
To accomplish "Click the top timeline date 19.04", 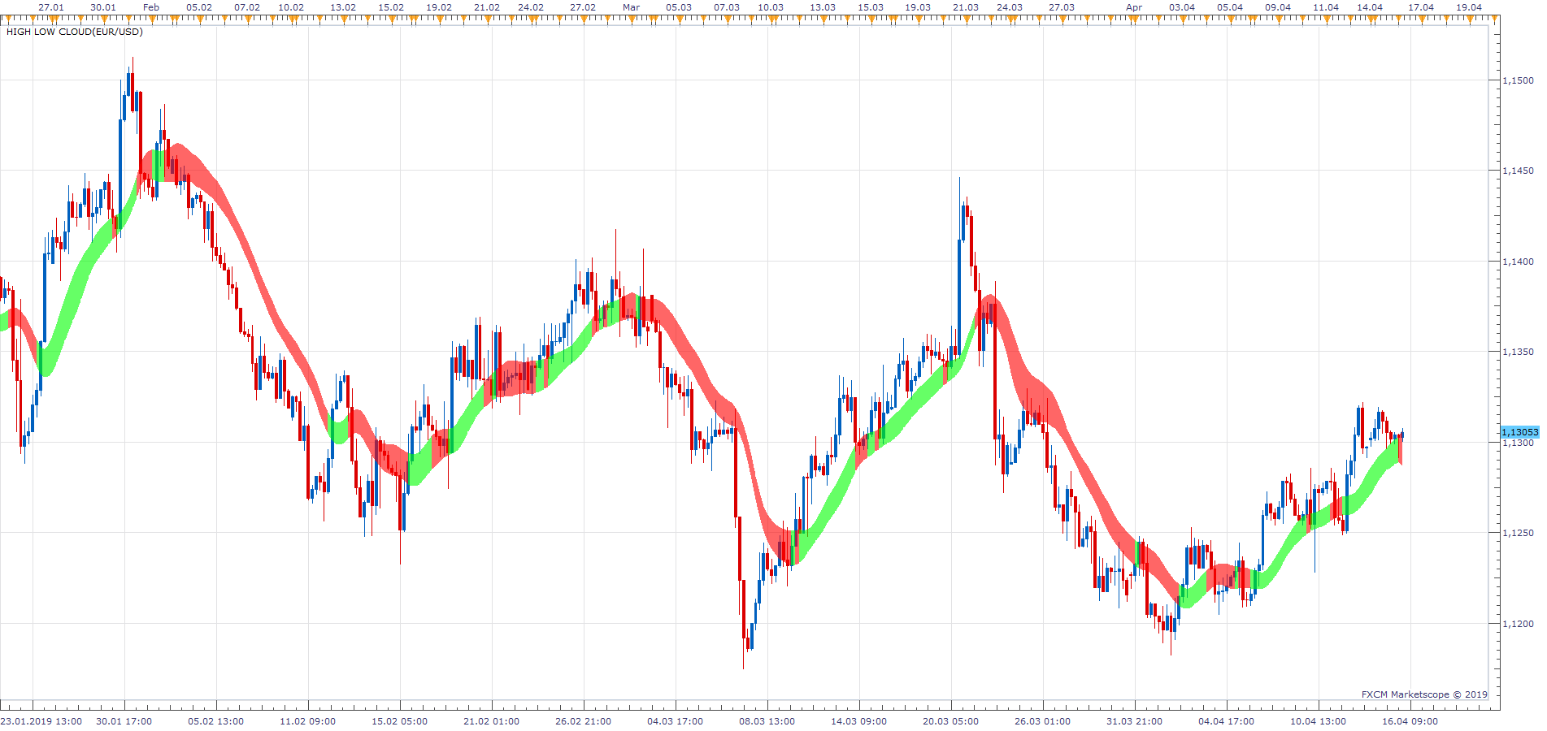I will (x=1469, y=7).
